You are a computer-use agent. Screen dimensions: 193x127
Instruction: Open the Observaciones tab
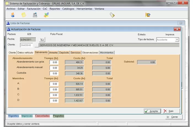(90, 52)
